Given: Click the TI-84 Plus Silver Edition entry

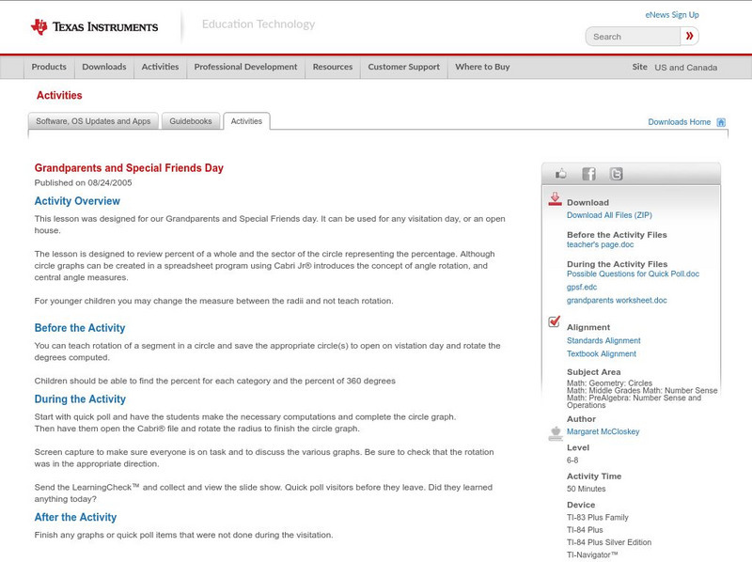Looking at the screenshot, I should coord(609,542).
